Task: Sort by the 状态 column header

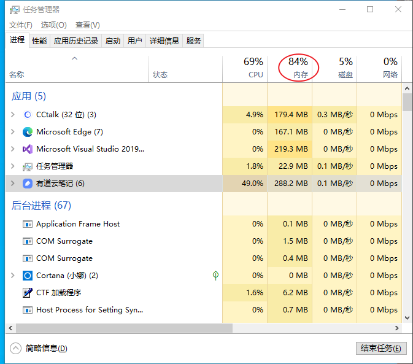Action: click(185, 69)
